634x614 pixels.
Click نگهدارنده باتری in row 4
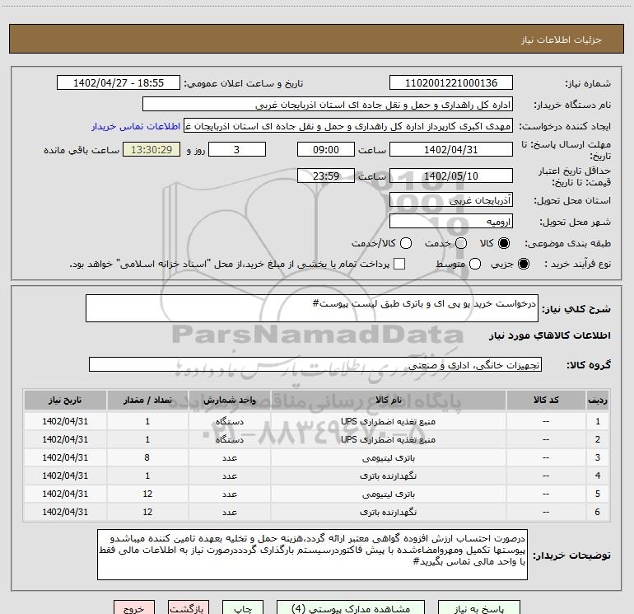tap(388, 476)
